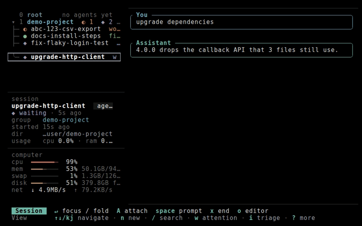Click the net upload arrow icon
This screenshot has width=362, height=226.
click(x=75, y=190)
